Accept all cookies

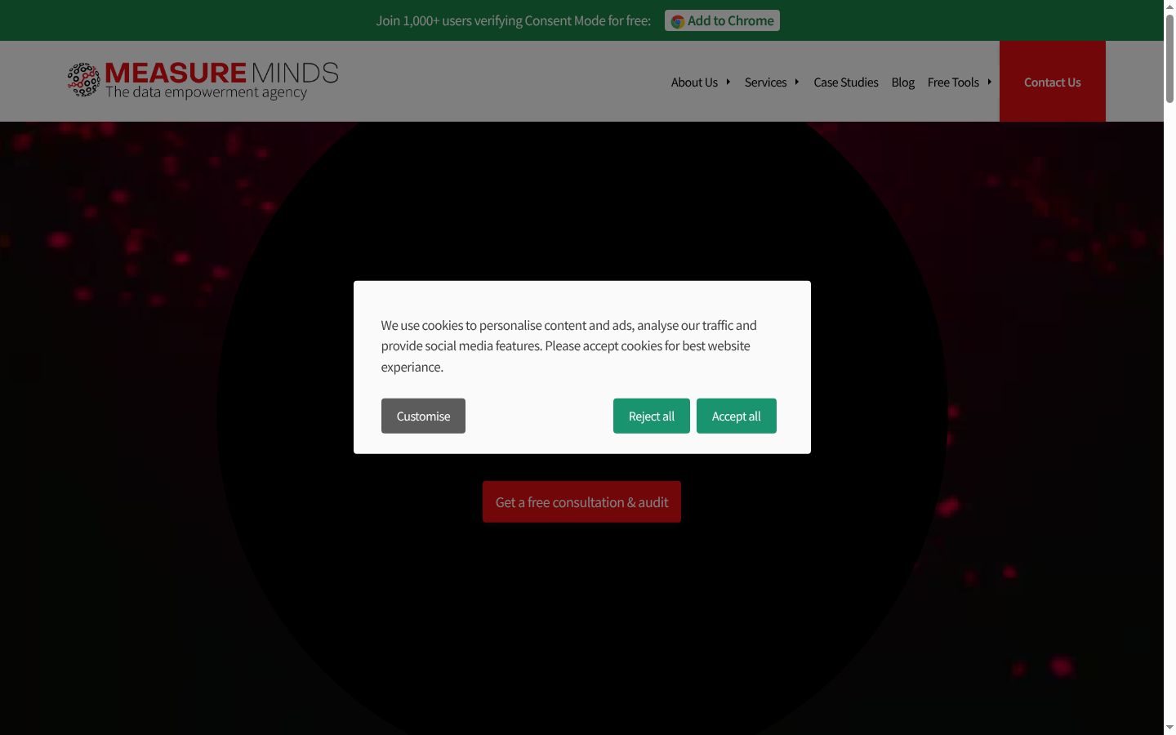[737, 416]
